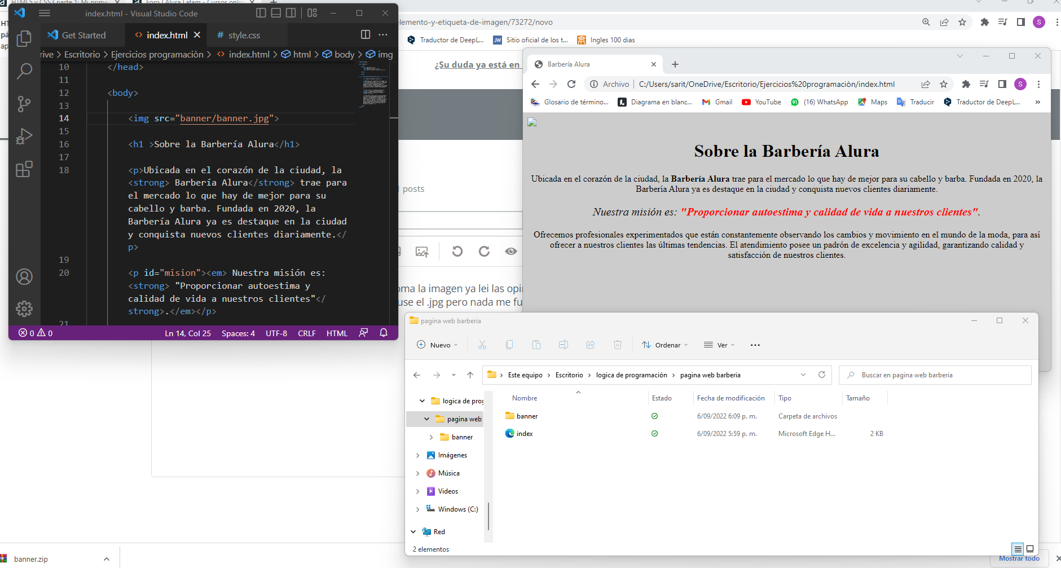Screen dimensions: 1061x568
Task: Open Ver dropdown in file explorer
Action: pyautogui.click(x=719, y=345)
